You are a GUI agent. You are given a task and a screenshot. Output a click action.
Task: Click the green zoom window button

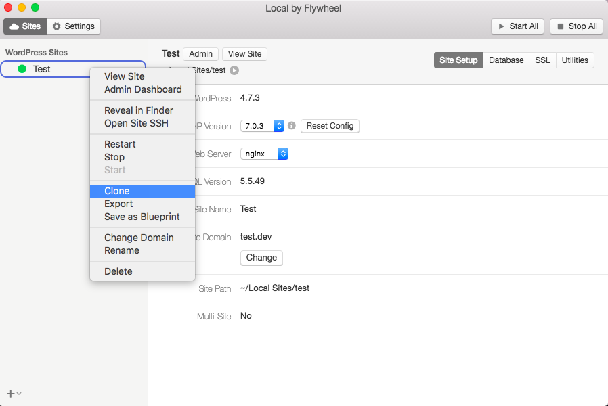(35, 7)
